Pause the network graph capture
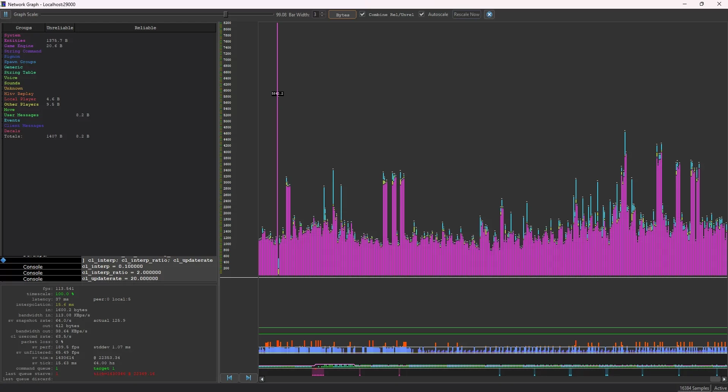 (x=5, y=14)
